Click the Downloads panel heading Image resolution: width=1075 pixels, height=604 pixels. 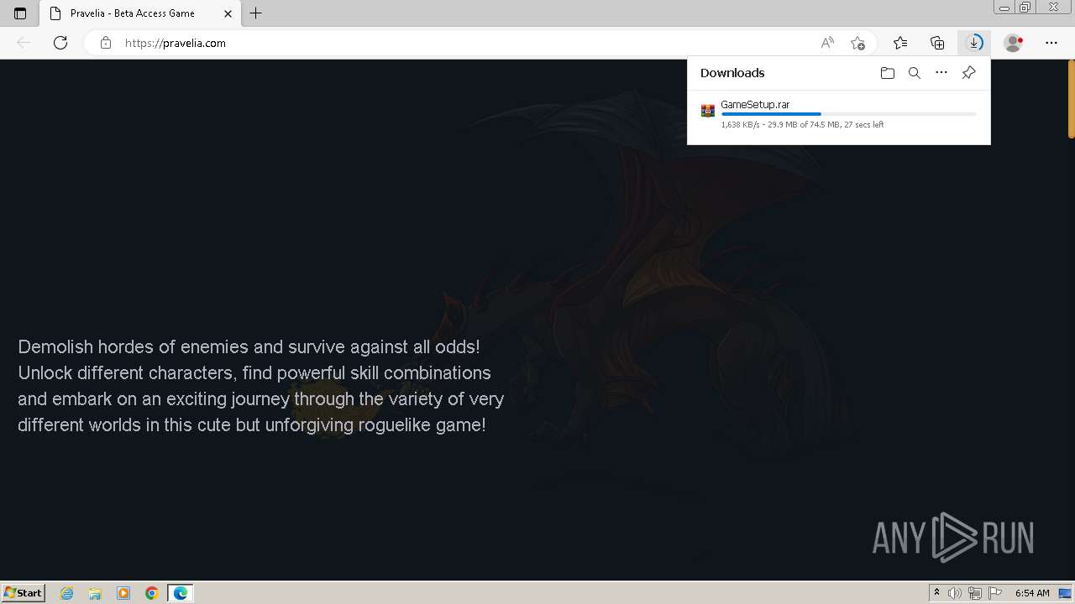pos(732,73)
